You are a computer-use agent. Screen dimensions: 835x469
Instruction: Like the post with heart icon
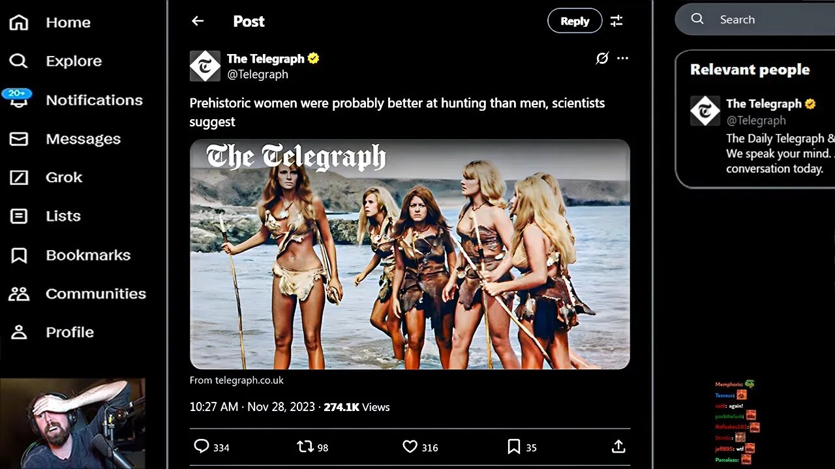click(410, 447)
